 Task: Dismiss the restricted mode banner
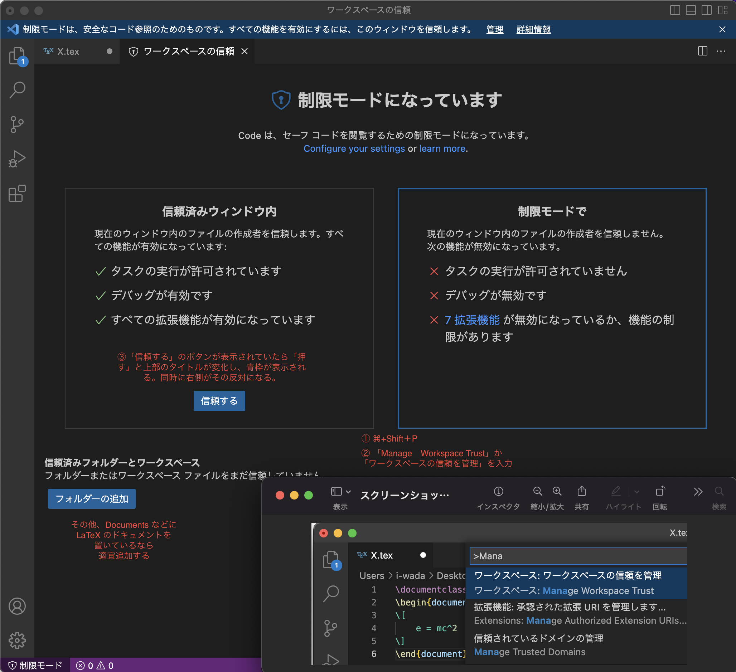point(722,30)
